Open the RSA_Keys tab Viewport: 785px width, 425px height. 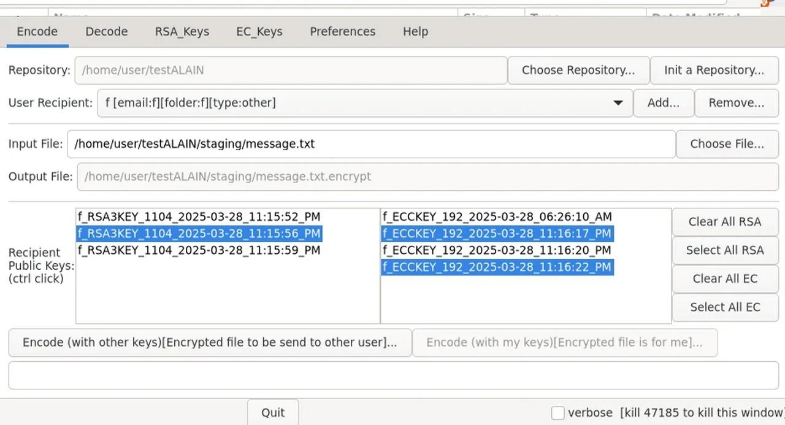182,31
